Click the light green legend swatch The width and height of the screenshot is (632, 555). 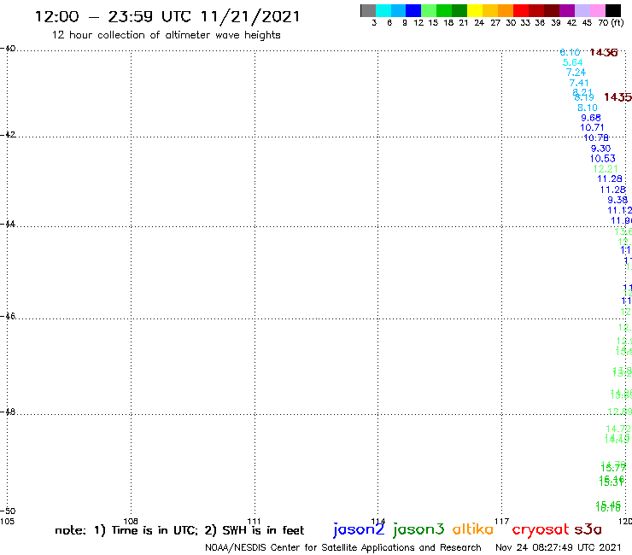429,11
